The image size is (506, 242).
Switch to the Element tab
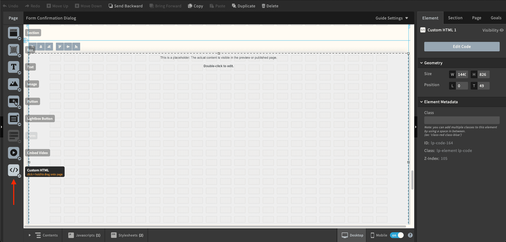tap(430, 18)
